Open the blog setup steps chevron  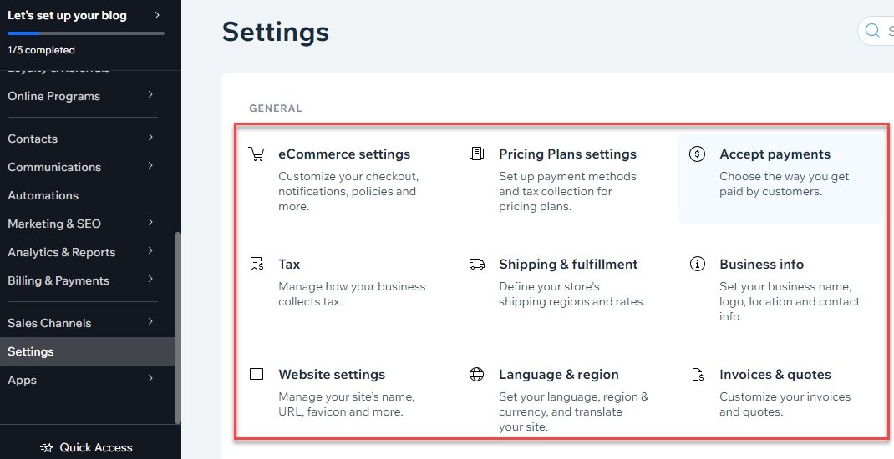pos(157,15)
